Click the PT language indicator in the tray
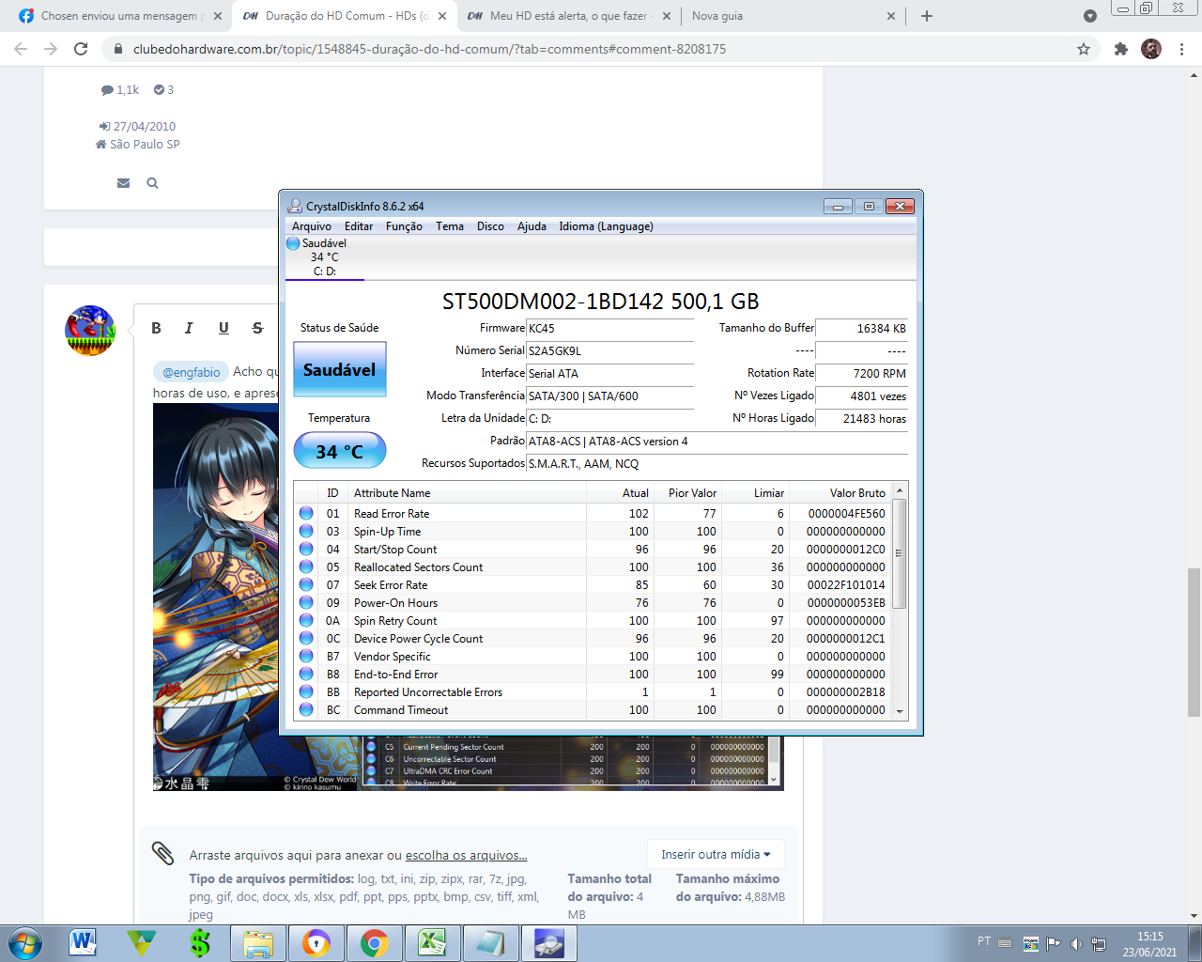 point(984,941)
